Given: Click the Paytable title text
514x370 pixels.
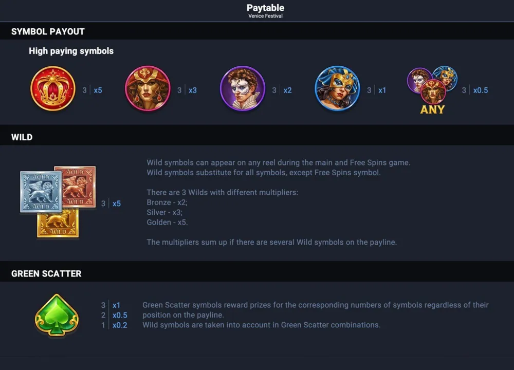Looking at the screenshot, I should pos(266,8).
